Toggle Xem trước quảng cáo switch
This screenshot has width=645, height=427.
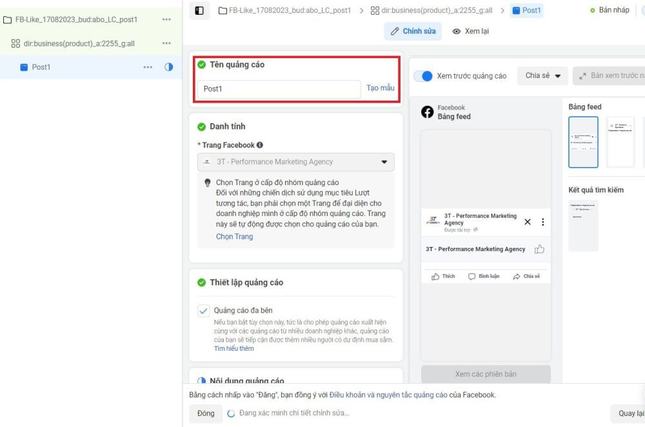(x=423, y=76)
